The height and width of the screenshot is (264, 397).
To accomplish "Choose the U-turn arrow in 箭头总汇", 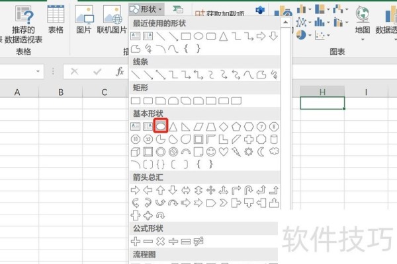I will tap(249, 190).
